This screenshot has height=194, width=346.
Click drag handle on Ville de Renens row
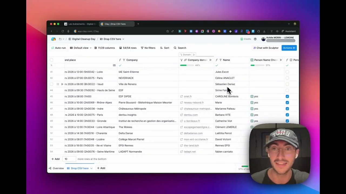click(x=58, y=84)
